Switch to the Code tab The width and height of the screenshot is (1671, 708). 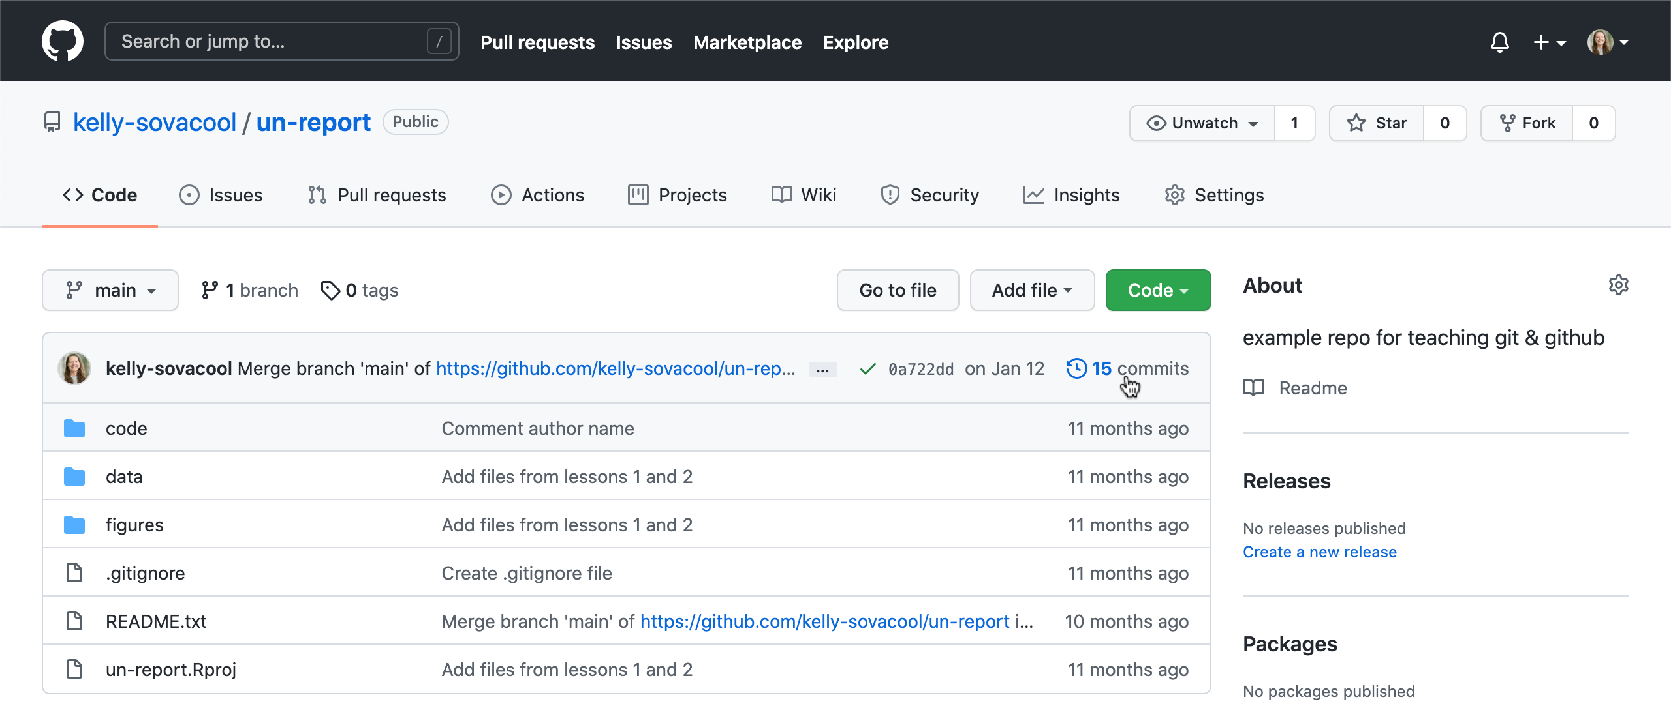click(100, 195)
